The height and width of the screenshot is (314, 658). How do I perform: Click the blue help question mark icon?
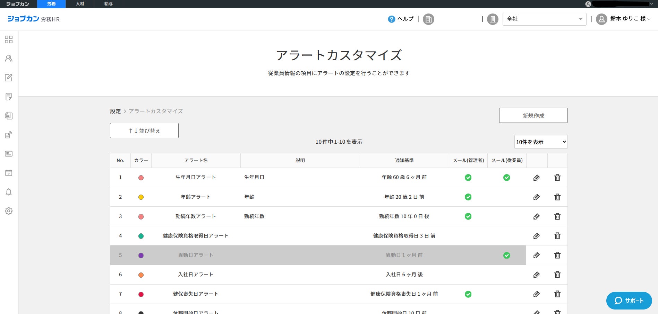[x=391, y=19]
